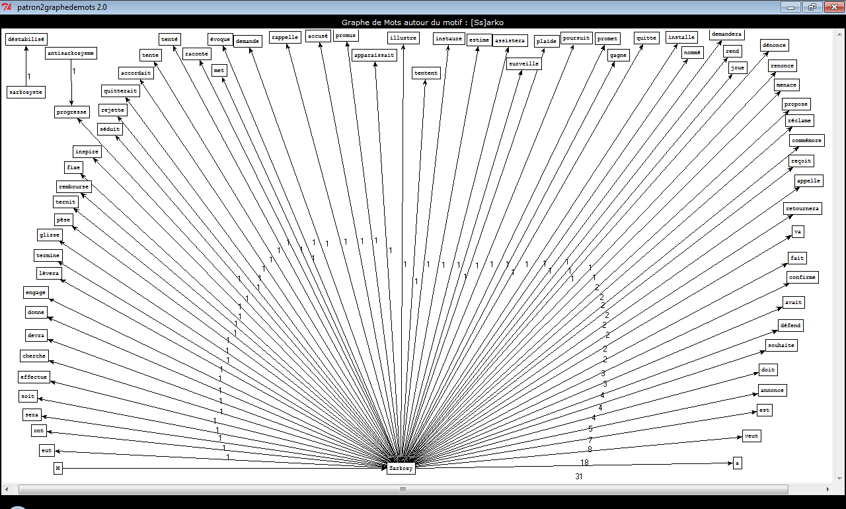Viewport: 846px width, 509px height.
Task: Click the 'quitterait' node
Action: tap(121, 91)
